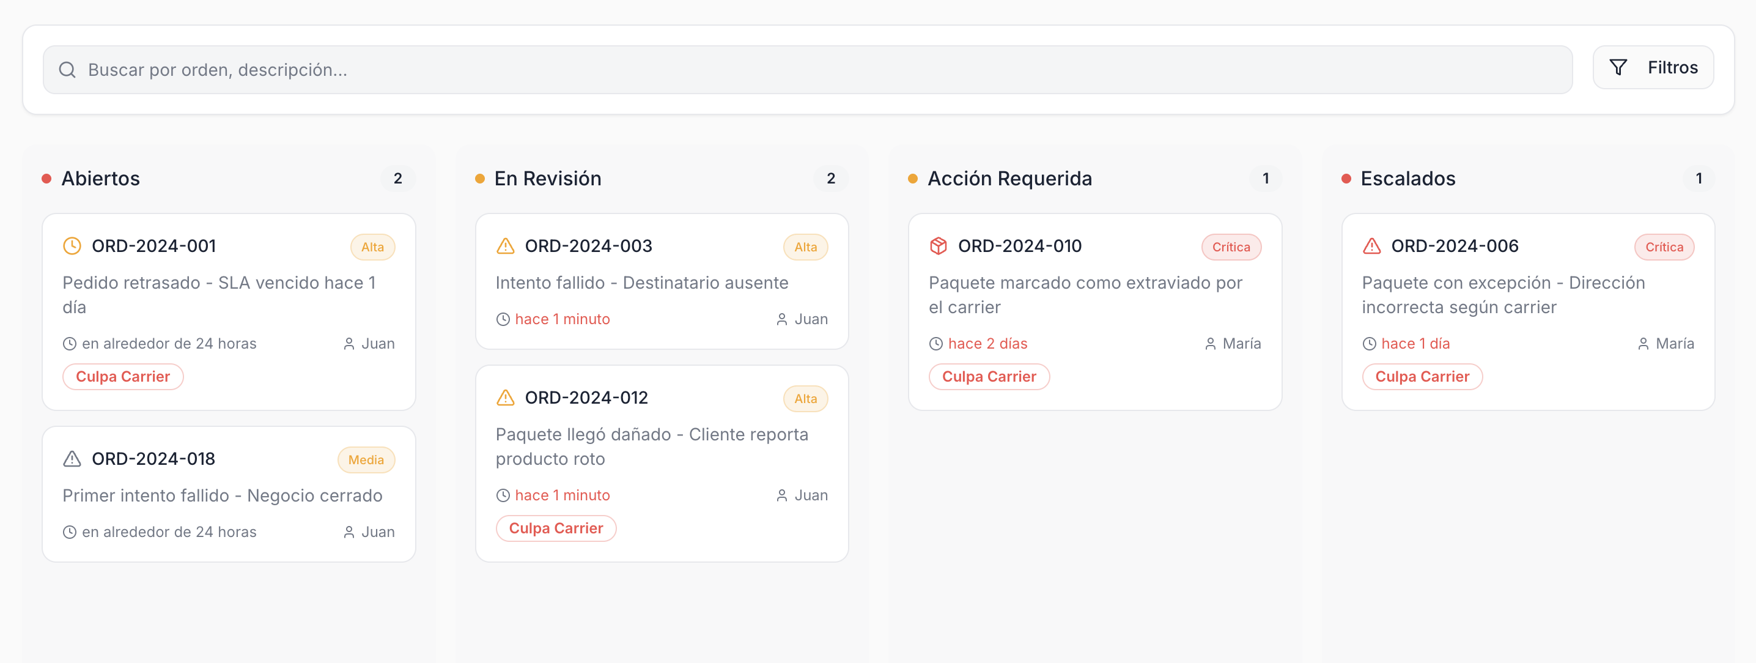
Task: Select the Escalados column header
Action: coord(1407,178)
